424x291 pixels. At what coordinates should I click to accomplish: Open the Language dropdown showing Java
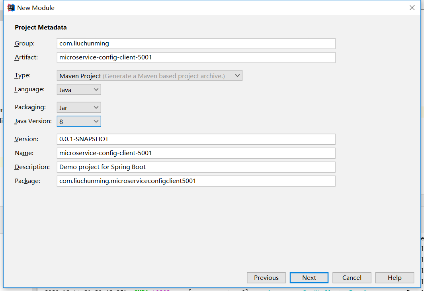point(79,90)
